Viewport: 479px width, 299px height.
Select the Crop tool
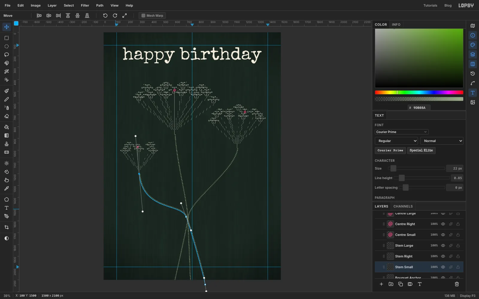[6, 227]
